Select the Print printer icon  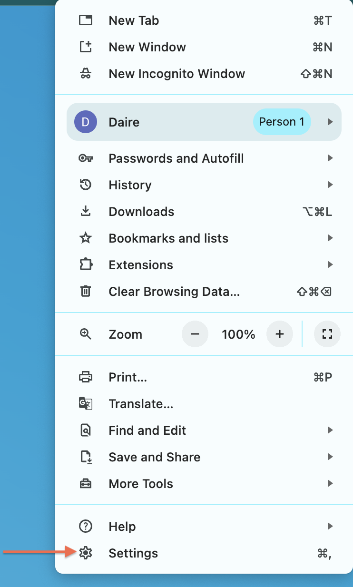(x=86, y=377)
